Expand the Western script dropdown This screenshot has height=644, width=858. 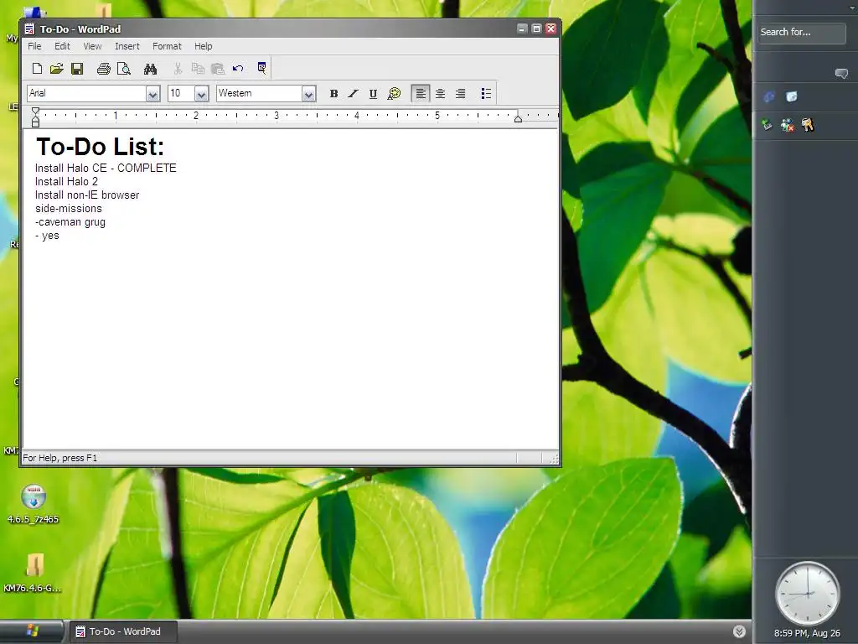pyautogui.click(x=308, y=94)
